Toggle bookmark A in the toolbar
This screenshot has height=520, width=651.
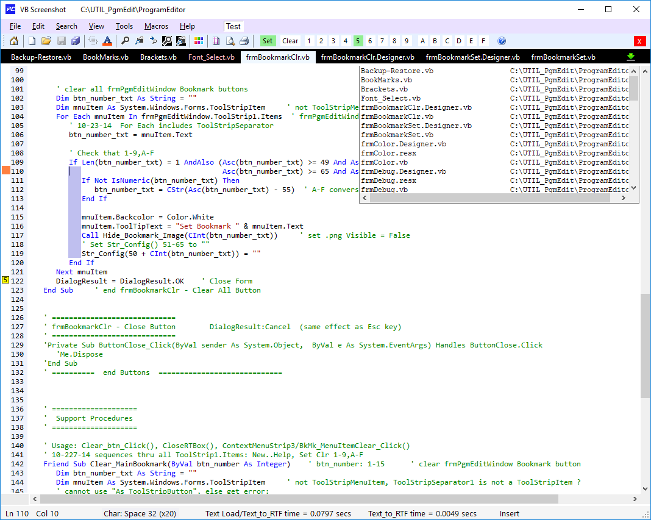point(422,41)
